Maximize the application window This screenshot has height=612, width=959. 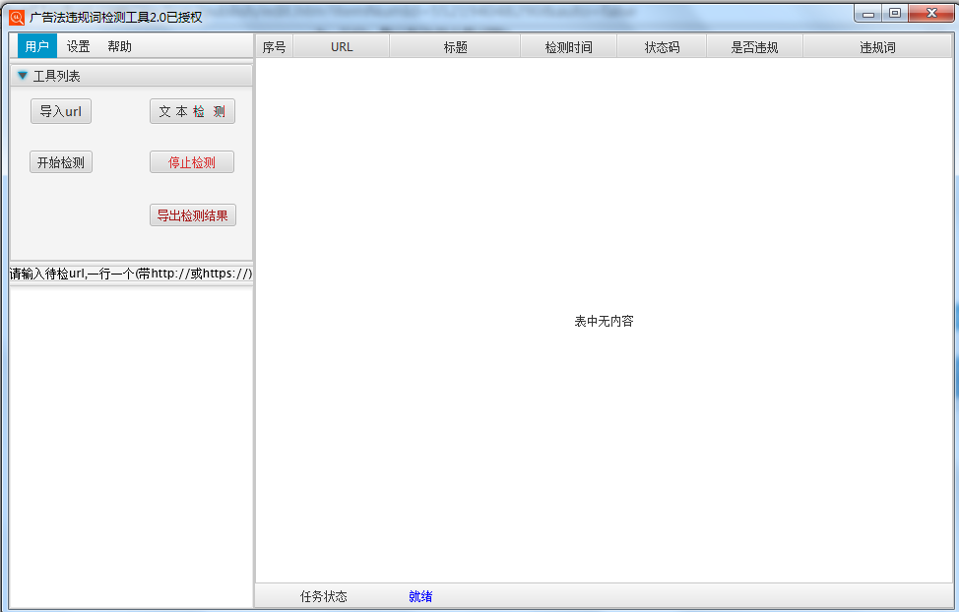[x=894, y=14]
